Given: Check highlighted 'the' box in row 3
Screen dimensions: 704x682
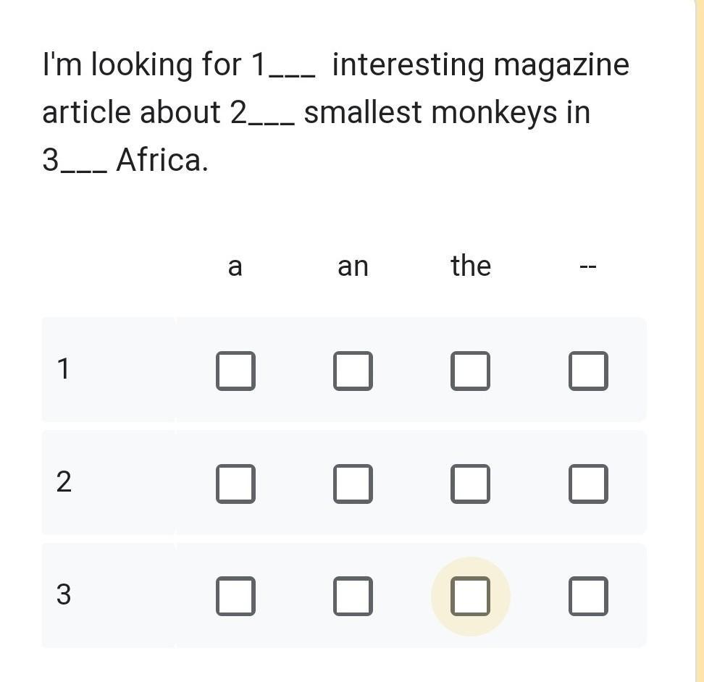Looking at the screenshot, I should pos(470,596).
